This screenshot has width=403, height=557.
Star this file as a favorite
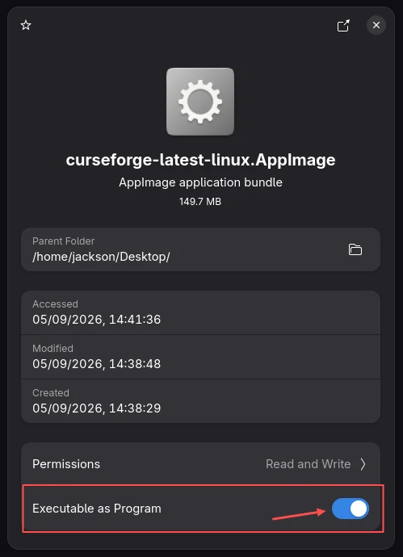pyautogui.click(x=26, y=25)
